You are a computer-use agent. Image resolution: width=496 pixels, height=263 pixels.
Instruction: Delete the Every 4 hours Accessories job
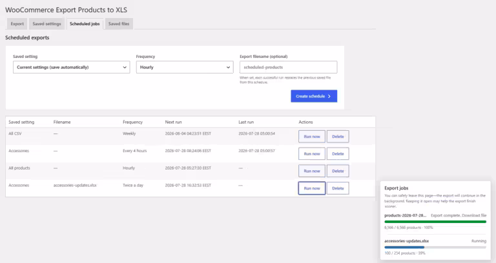click(x=338, y=154)
